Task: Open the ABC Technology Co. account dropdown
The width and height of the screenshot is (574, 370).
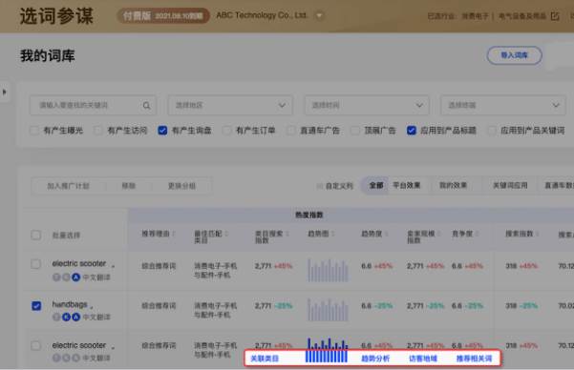Action: pos(319,15)
